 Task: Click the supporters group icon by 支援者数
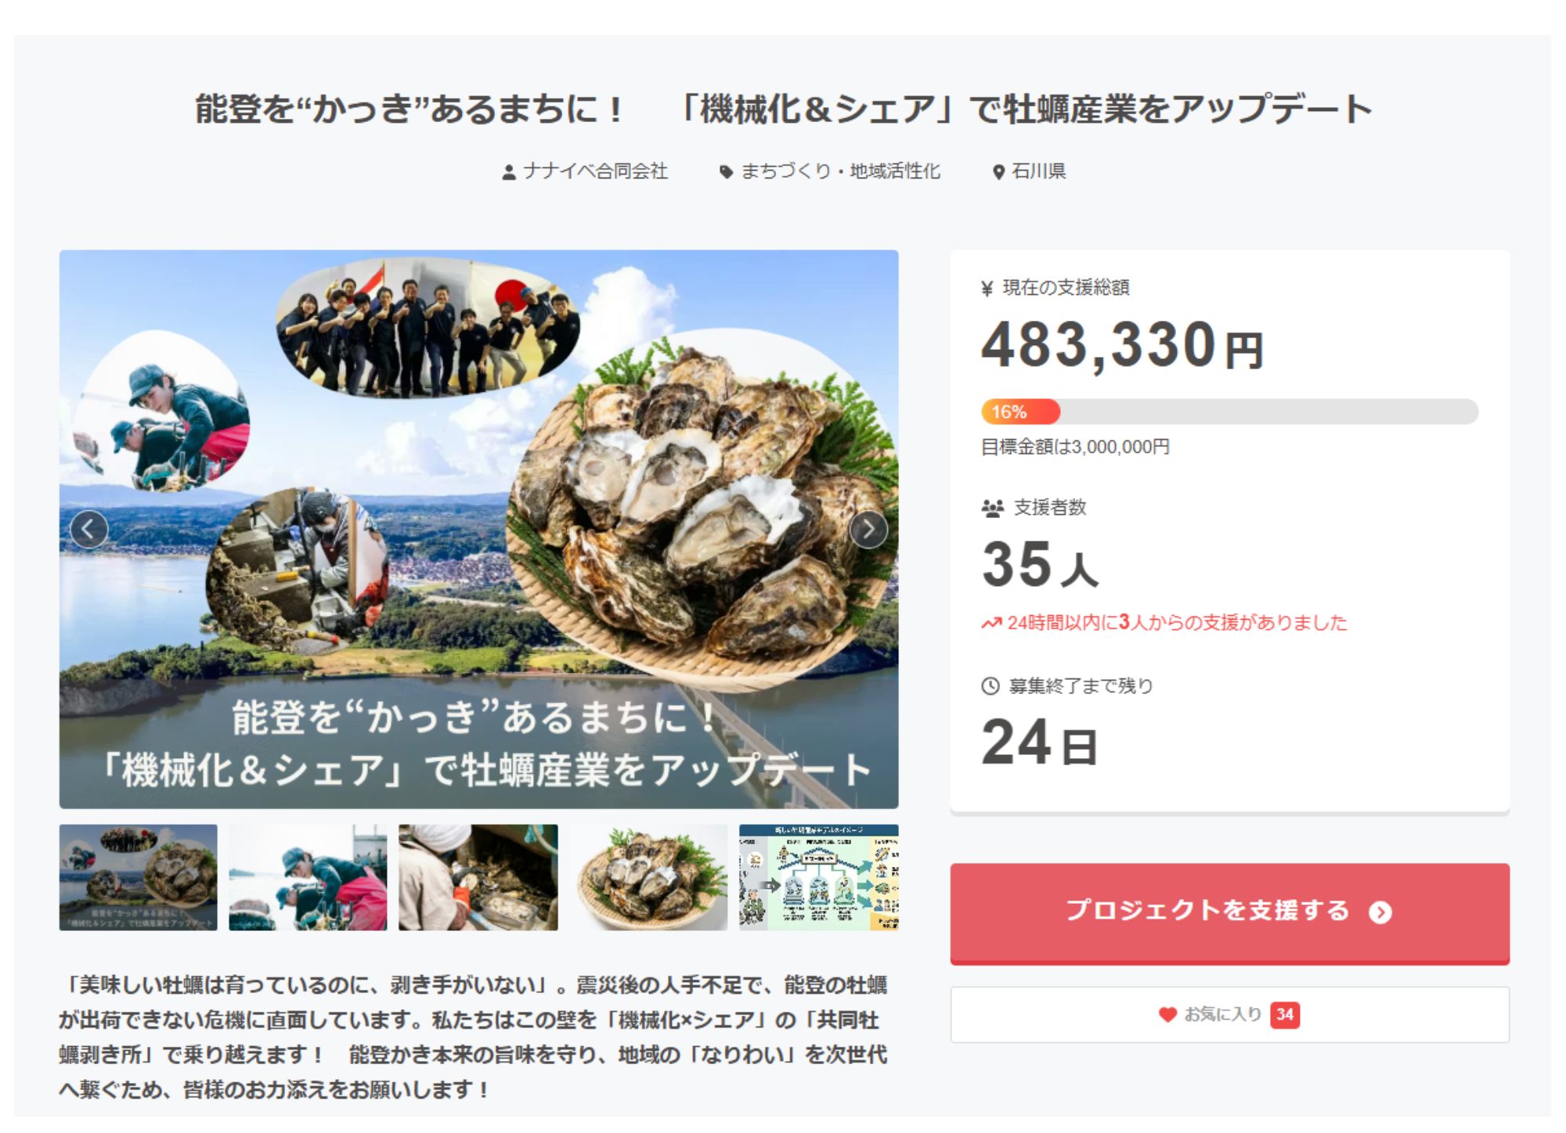[992, 509]
